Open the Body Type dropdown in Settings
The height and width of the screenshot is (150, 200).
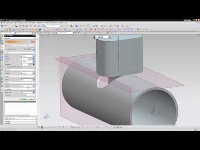tap(27, 92)
